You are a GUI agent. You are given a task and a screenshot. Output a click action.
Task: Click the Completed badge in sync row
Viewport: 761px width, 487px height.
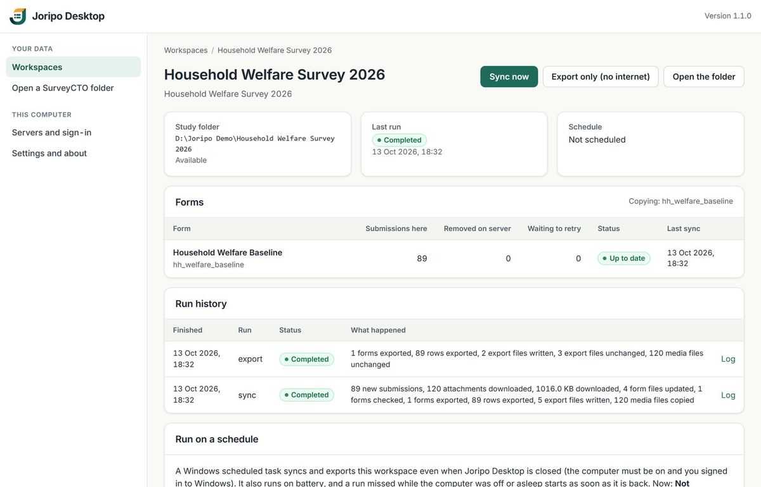307,395
